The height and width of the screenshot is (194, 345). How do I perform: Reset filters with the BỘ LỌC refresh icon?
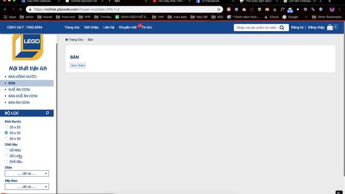[47, 113]
